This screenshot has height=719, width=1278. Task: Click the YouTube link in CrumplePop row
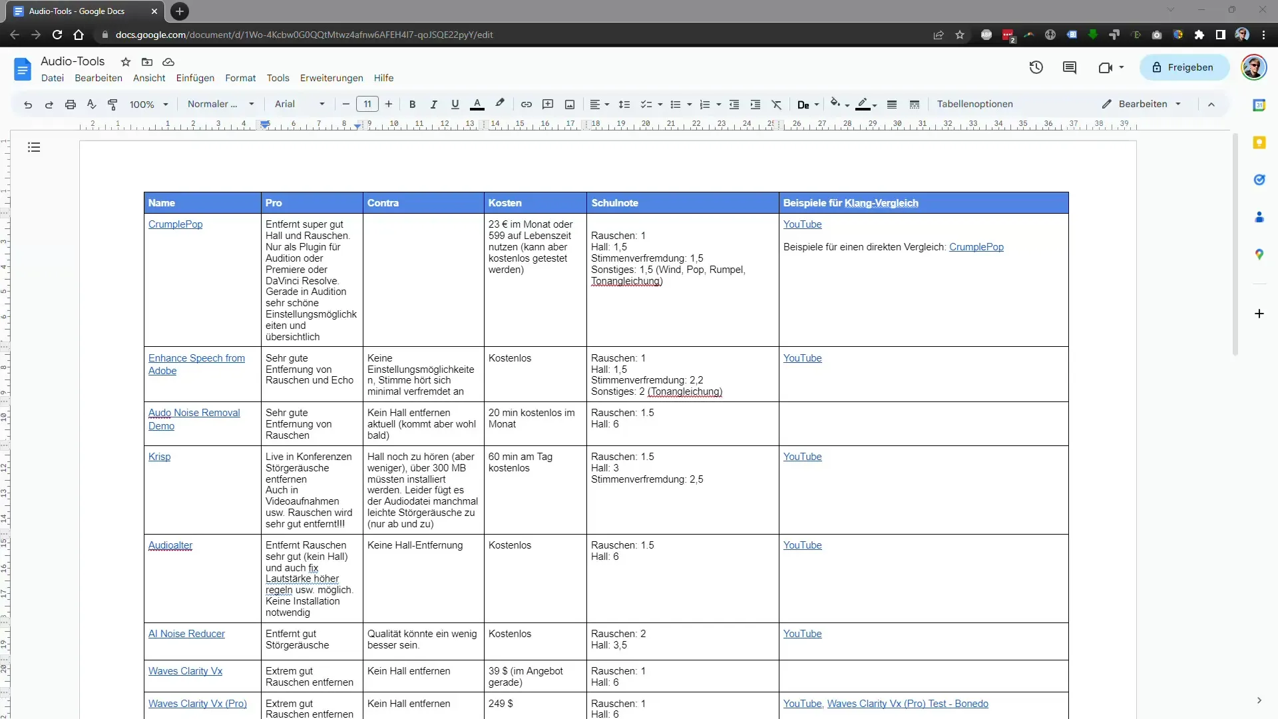click(802, 224)
